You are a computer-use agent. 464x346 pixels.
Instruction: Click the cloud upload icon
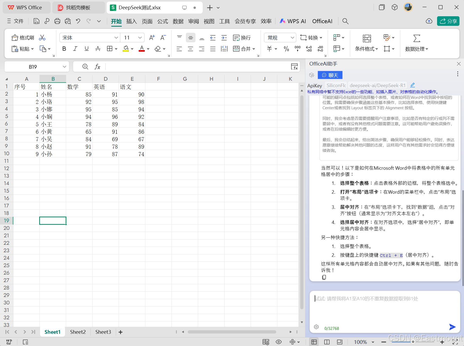(x=429, y=21)
